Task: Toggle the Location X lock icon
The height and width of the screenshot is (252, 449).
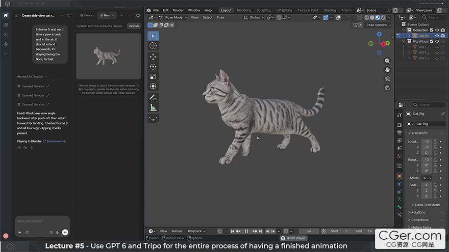Action: click(x=435, y=142)
